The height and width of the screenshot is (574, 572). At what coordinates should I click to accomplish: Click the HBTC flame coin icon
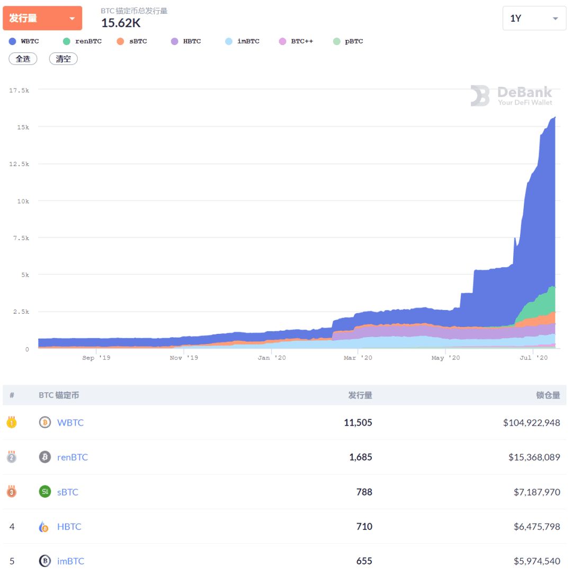click(44, 527)
